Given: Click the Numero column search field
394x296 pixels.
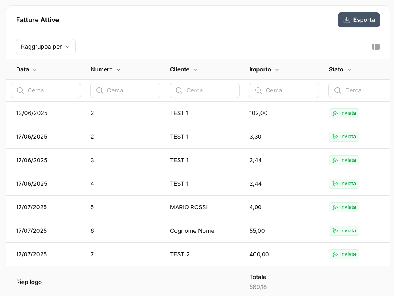Looking at the screenshot, I should (x=131, y=90).
